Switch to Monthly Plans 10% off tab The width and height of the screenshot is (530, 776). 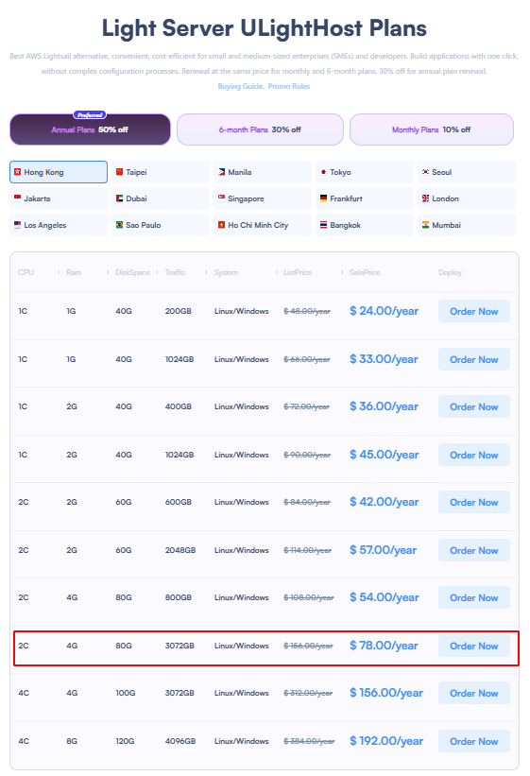[x=431, y=129]
